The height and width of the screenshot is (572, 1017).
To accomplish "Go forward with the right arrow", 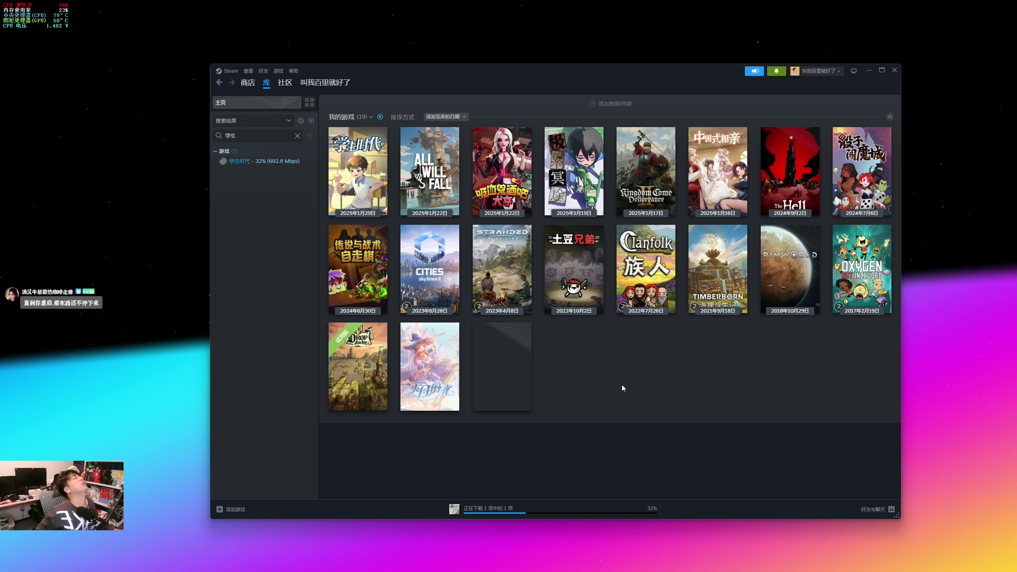I will point(232,82).
